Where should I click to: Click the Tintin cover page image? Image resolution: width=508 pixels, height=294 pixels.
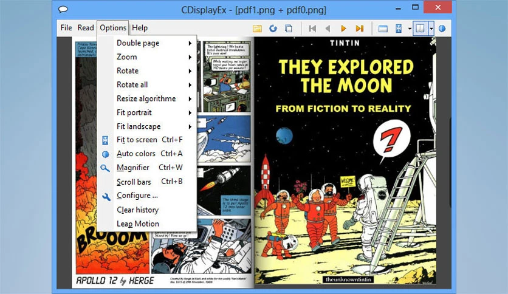point(345,161)
